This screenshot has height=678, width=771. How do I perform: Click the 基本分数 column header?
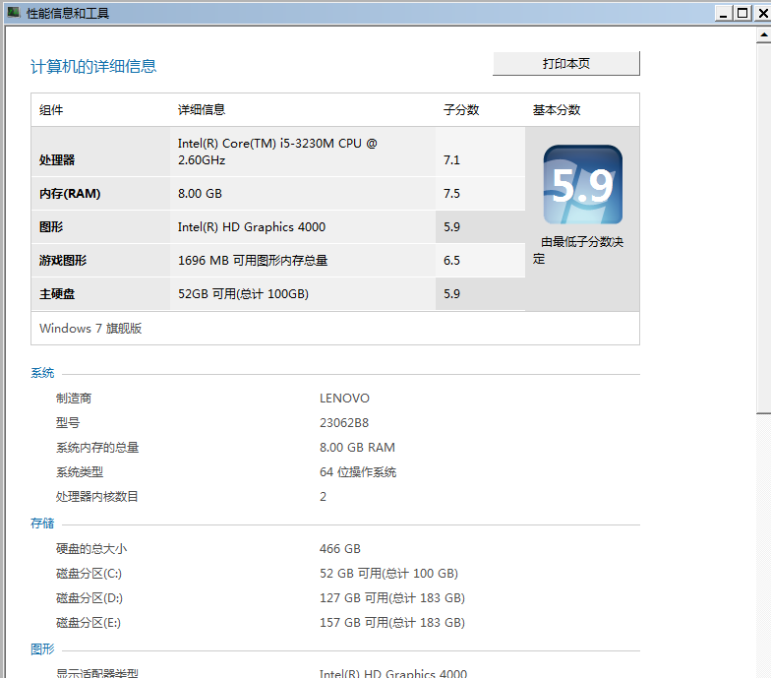pyautogui.click(x=557, y=110)
